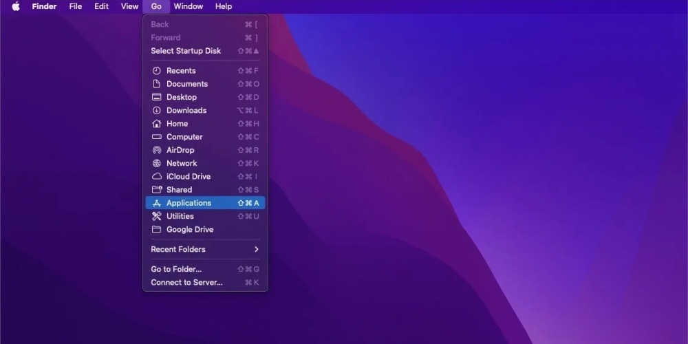
Task: Open the View menu
Action: coord(129,6)
